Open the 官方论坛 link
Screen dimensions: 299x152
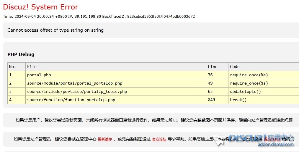(159, 139)
